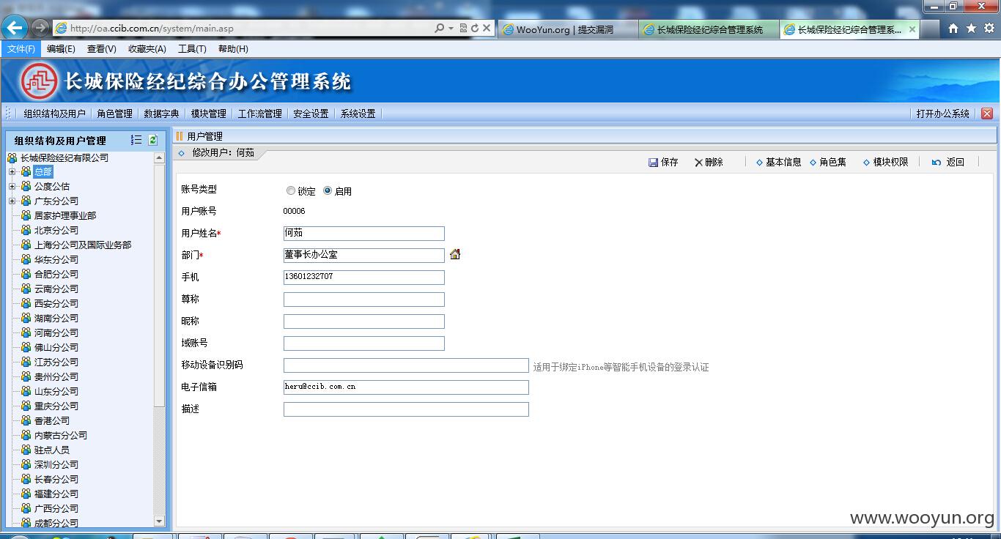The width and height of the screenshot is (1001, 539).
Task: Select the 锁定 radio button
Action: (x=291, y=190)
